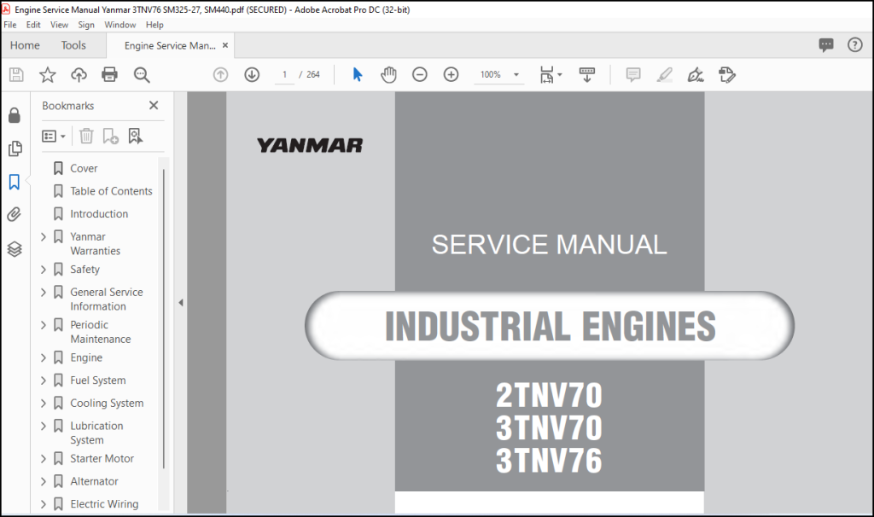Click the Save file icon

[16, 75]
